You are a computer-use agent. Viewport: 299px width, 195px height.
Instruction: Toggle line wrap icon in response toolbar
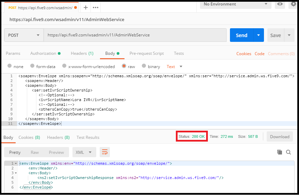[x=105, y=152]
